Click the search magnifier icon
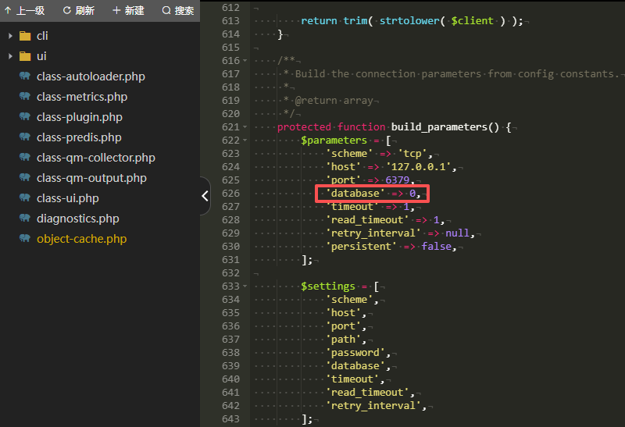The image size is (625, 427). pyautogui.click(x=166, y=11)
